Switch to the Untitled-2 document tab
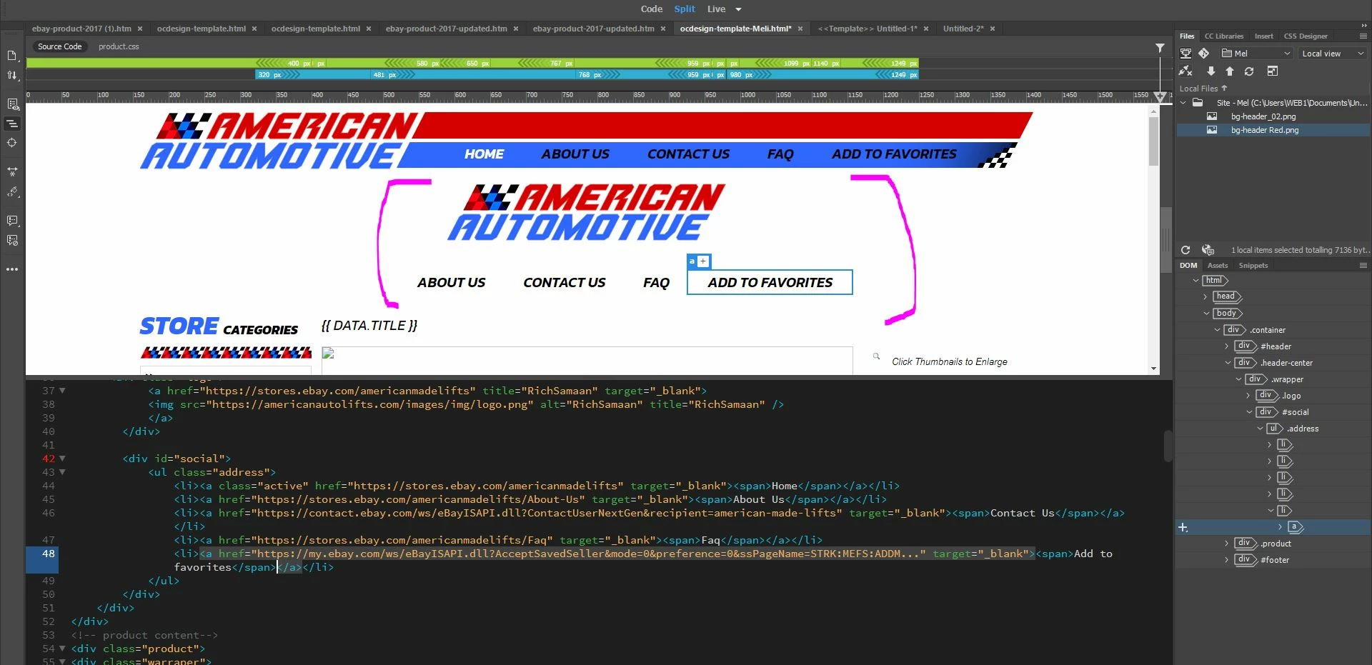The height and width of the screenshot is (665, 1372). click(963, 29)
